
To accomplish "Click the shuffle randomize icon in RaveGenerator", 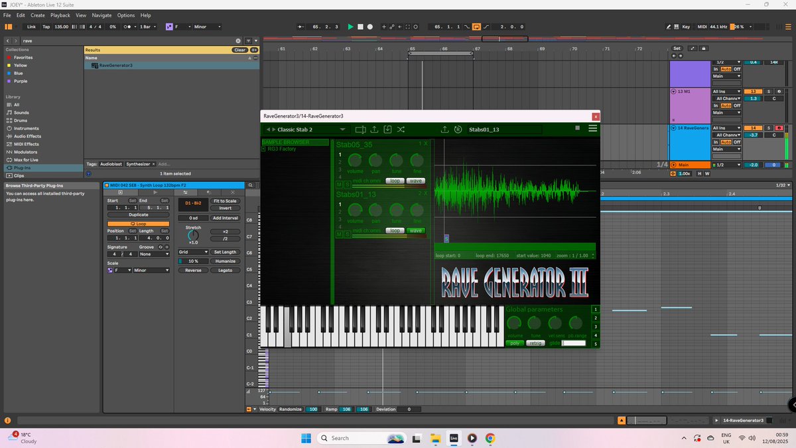I will 401,129.
